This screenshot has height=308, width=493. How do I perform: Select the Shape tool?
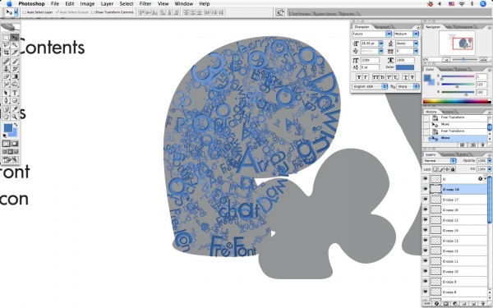point(15,100)
